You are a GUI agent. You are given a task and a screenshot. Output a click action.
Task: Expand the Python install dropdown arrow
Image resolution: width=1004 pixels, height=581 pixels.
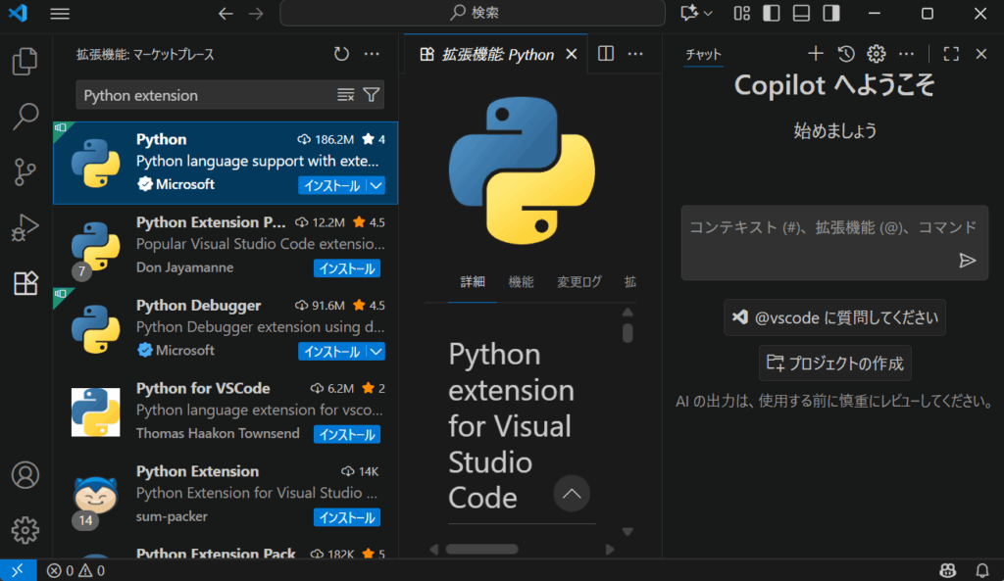click(376, 185)
